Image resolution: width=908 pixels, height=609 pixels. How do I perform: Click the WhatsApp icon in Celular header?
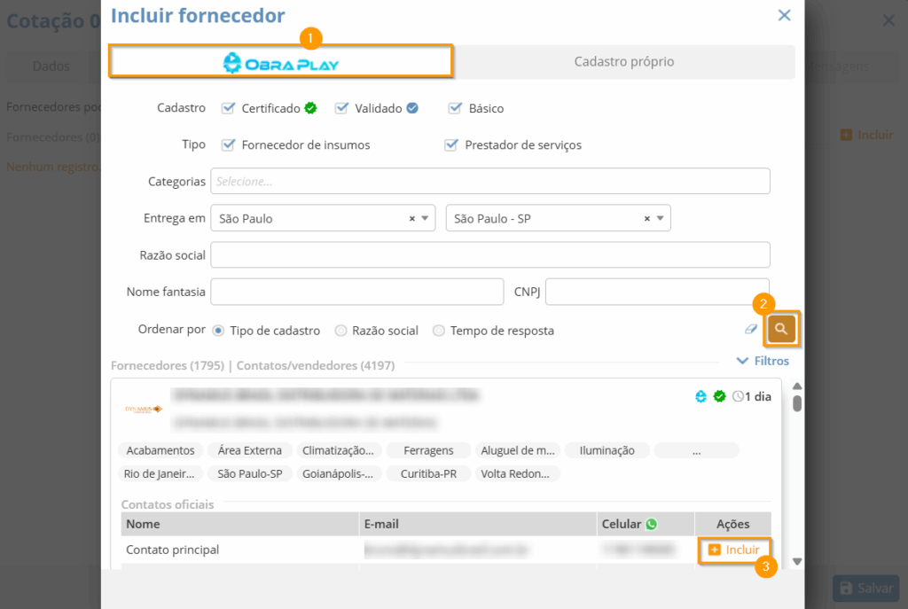tap(653, 524)
